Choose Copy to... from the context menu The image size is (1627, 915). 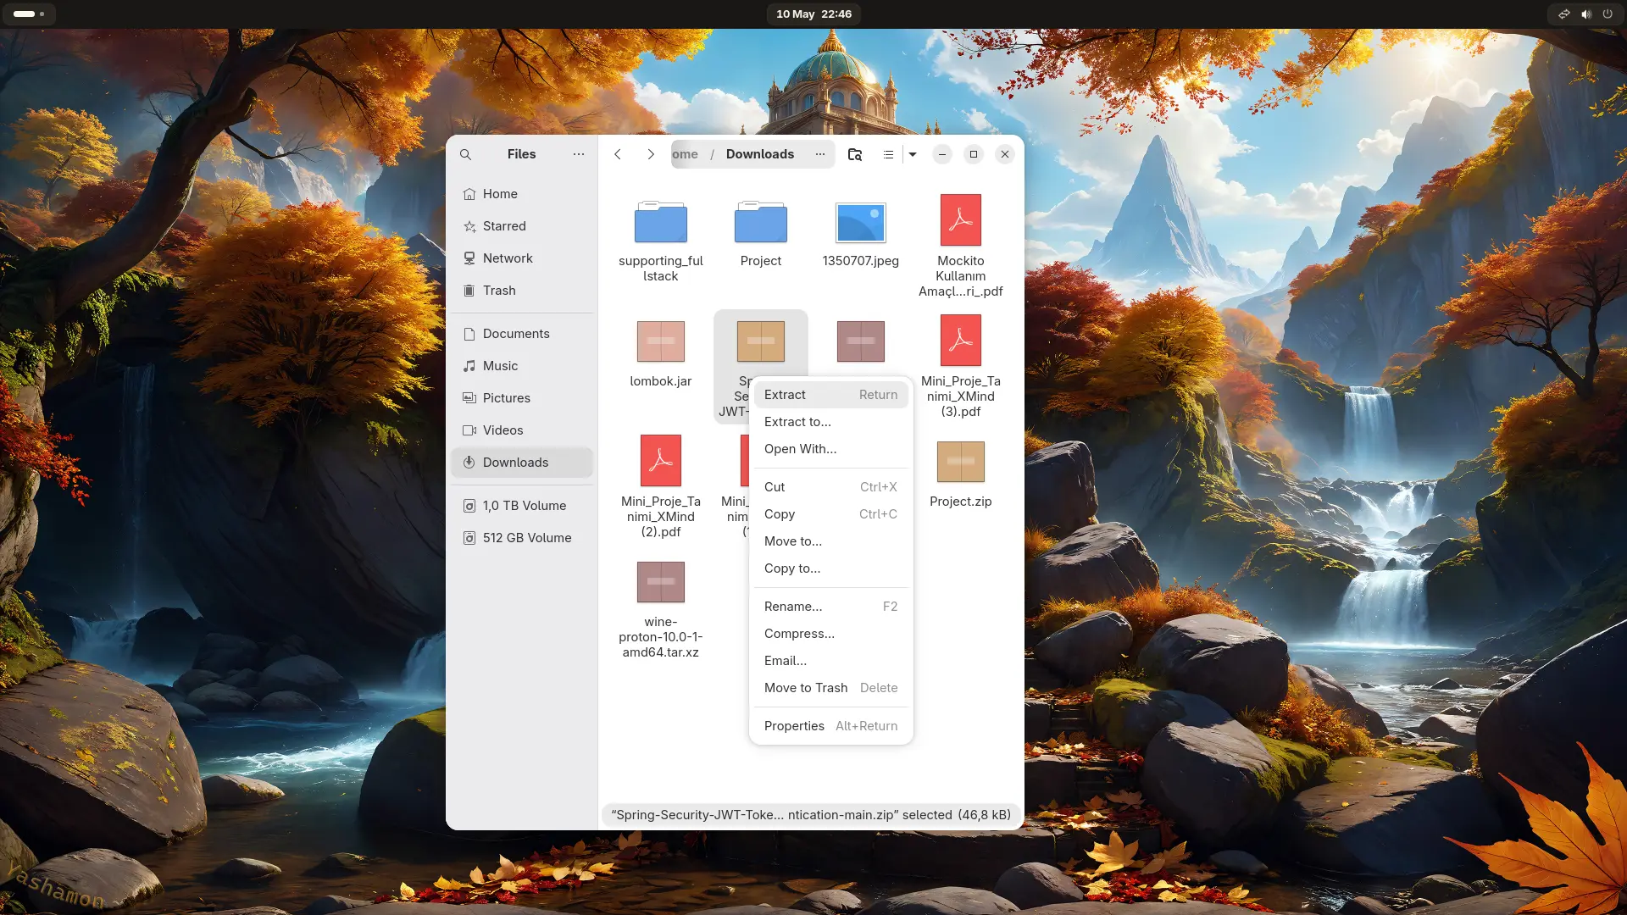click(830, 568)
